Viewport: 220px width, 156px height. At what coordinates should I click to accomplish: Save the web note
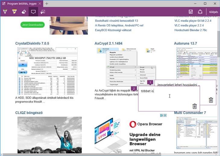tap(190, 12)
